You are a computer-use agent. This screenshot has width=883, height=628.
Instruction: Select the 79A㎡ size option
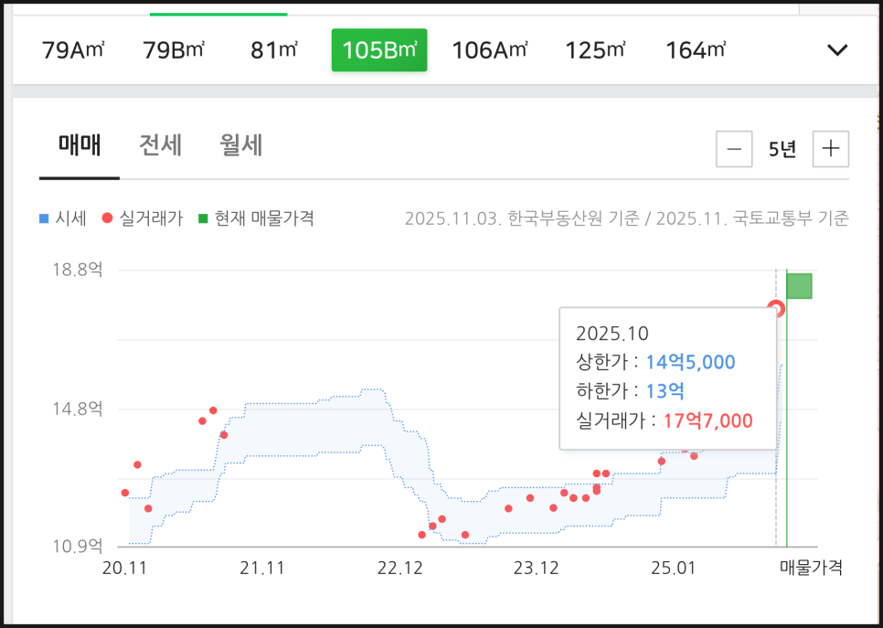(x=73, y=50)
